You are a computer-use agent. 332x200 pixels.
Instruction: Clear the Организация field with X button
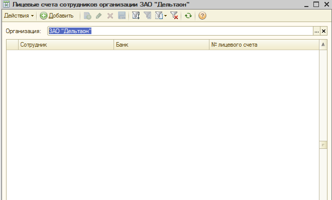coord(323,31)
